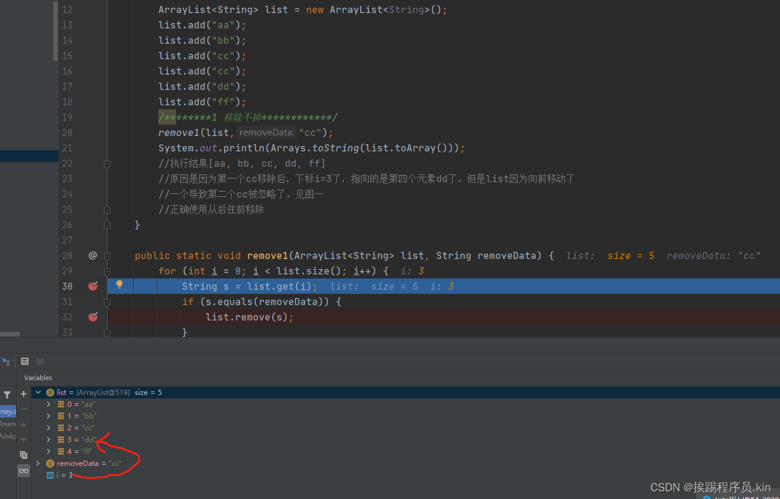The height and width of the screenshot is (499, 780).
Task: Click the breakpoint on line 30
Action: pos(93,286)
